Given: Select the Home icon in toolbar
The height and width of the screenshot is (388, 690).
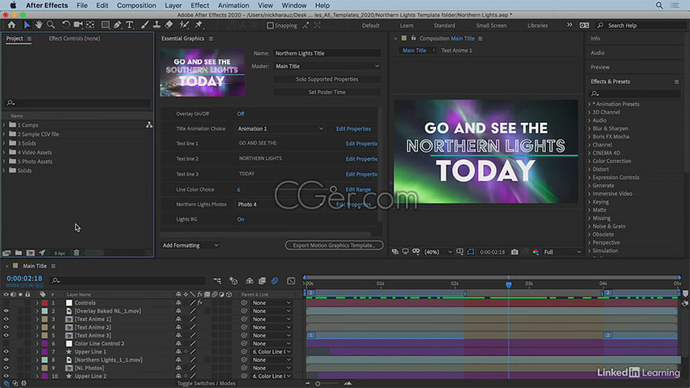Looking at the screenshot, I should (x=12, y=25).
